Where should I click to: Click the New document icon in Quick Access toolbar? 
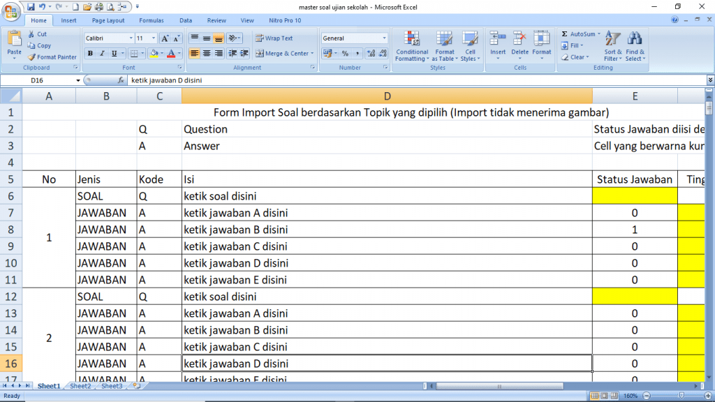pyautogui.click(x=75, y=7)
